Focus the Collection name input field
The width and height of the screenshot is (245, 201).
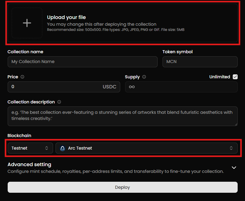click(82, 61)
